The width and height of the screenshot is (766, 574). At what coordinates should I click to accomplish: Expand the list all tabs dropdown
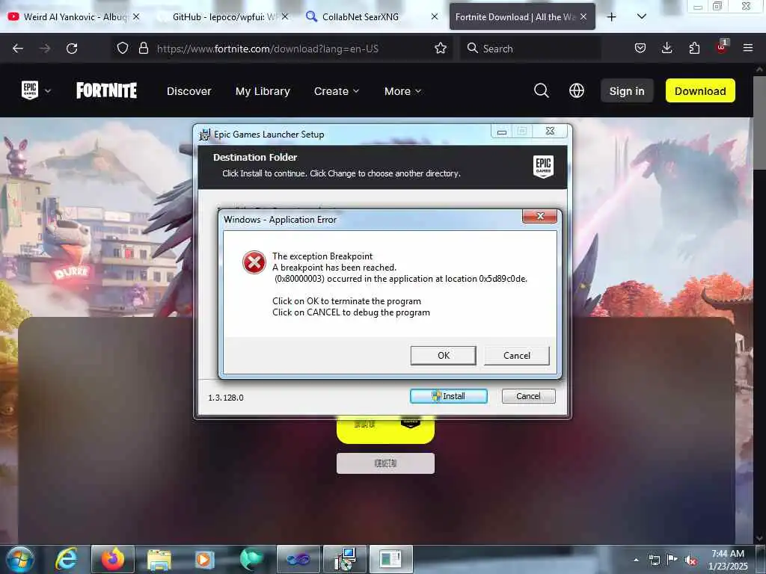[641, 16]
